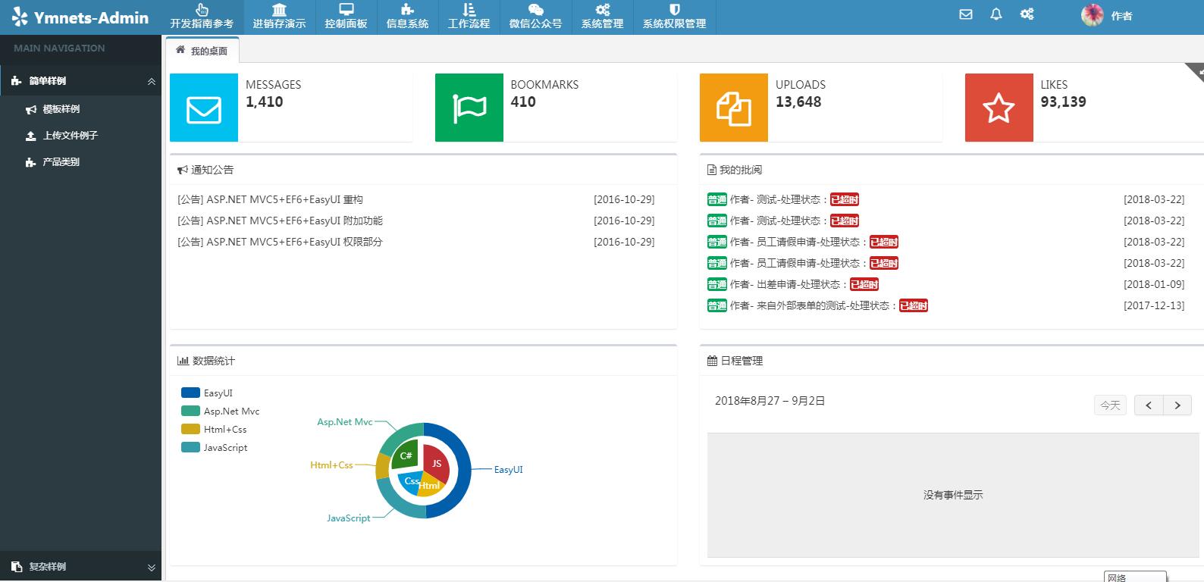This screenshot has width=1204, height=582.
Task: Toggle the EasyUI chart legend swatch
Action: [190, 393]
